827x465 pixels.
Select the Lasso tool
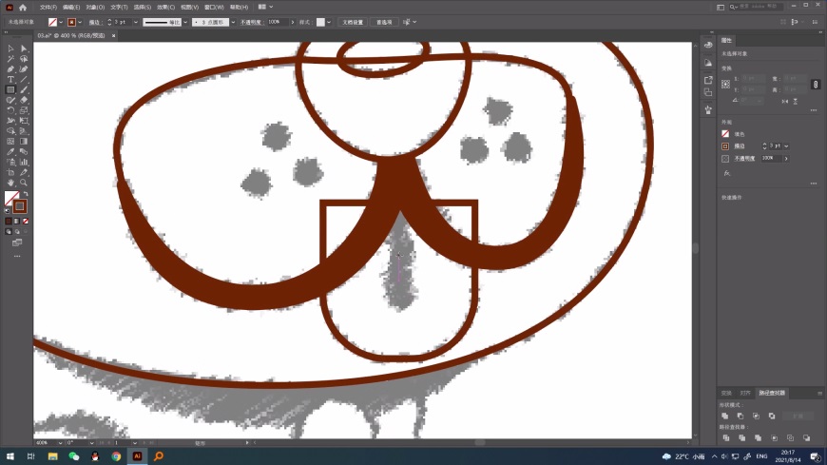pyautogui.click(x=24, y=59)
